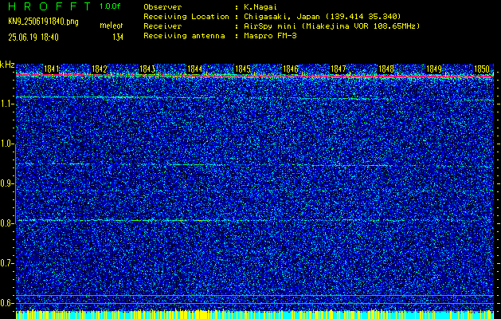Select the observer name K.Nagai
The width and height of the screenshot is (501, 319).
(260, 7)
